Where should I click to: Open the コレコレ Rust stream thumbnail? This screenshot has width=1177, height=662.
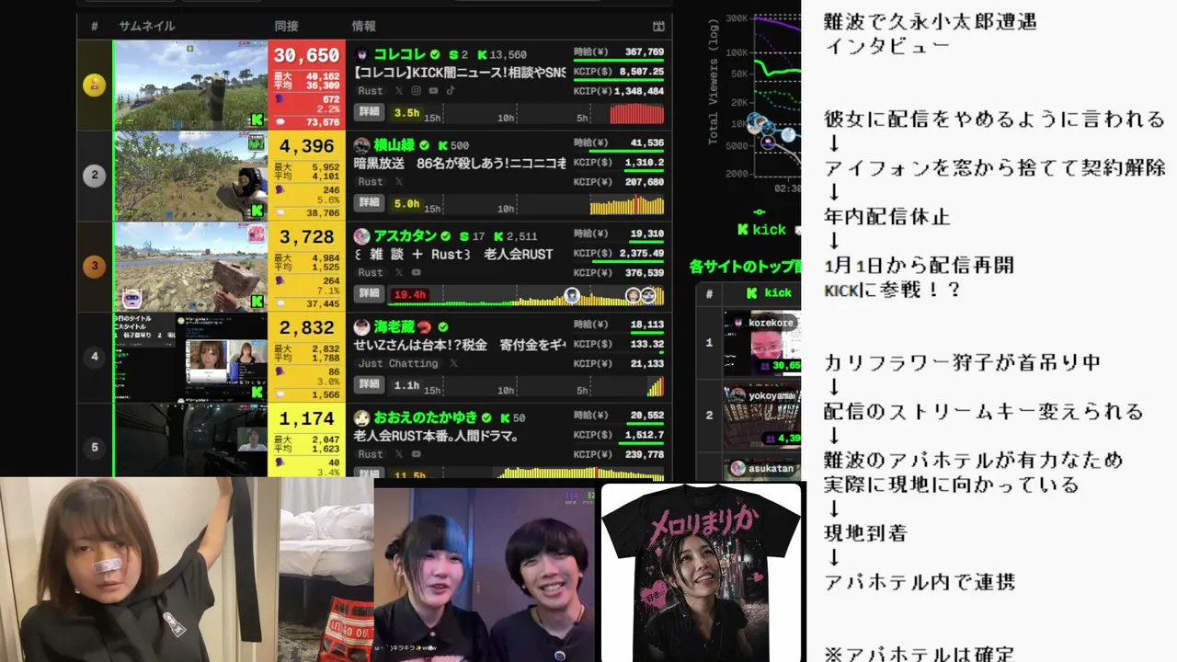pos(190,85)
